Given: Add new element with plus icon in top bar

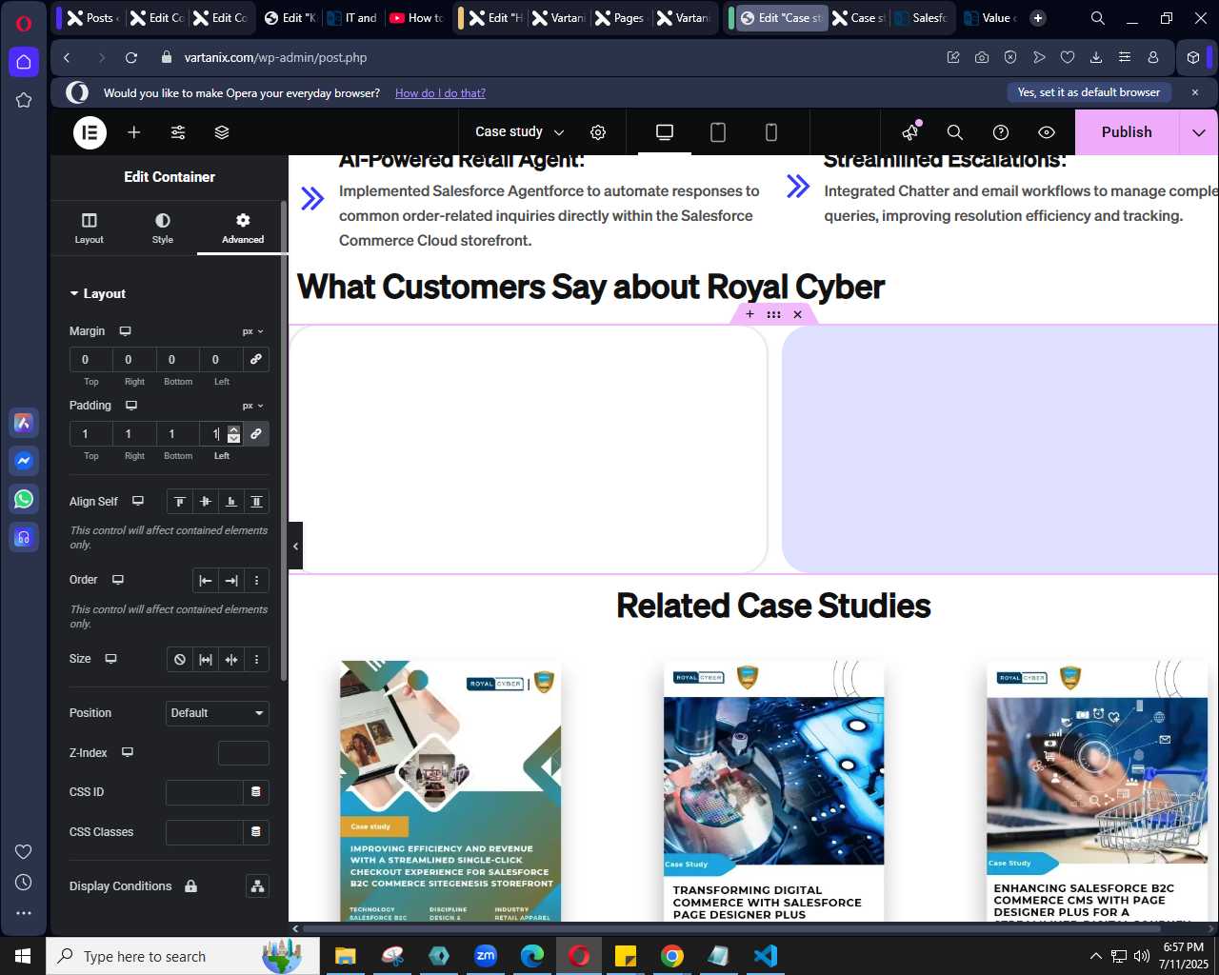Looking at the screenshot, I should pyautogui.click(x=134, y=132).
